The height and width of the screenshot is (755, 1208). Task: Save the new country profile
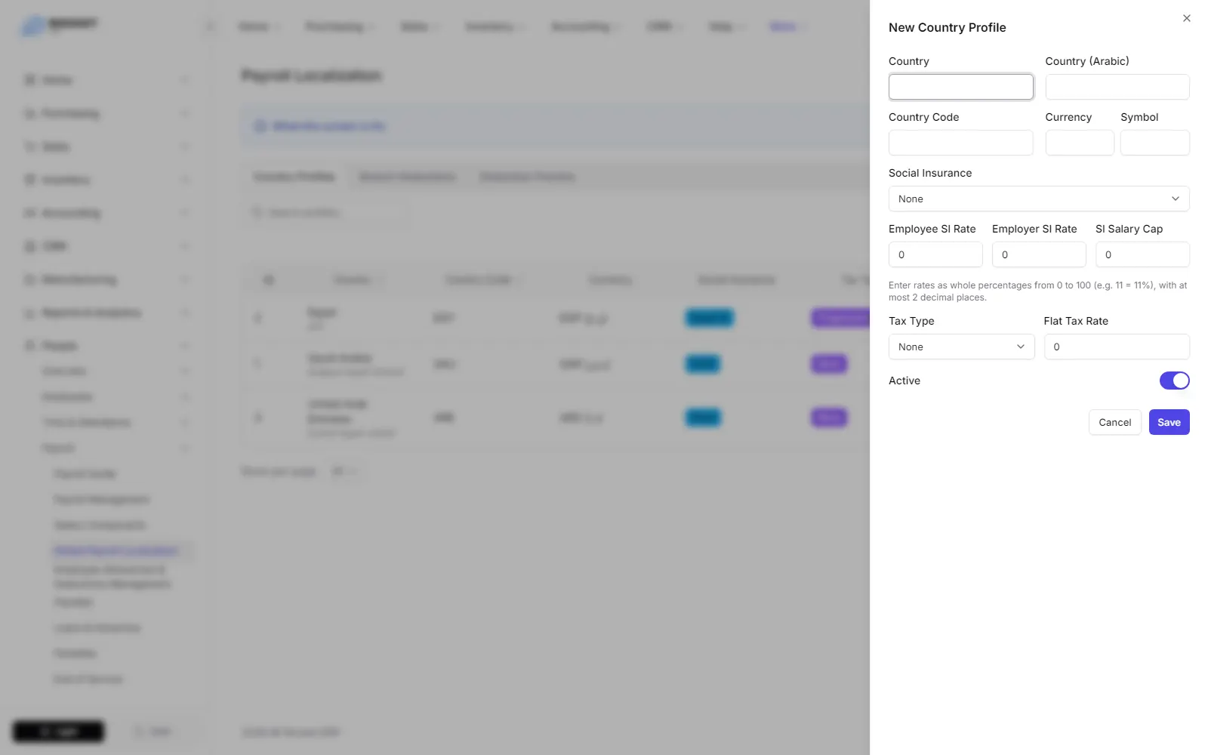[x=1169, y=422]
